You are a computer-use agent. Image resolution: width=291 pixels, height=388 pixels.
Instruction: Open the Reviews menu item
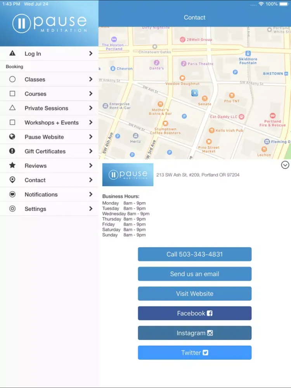(x=49, y=165)
